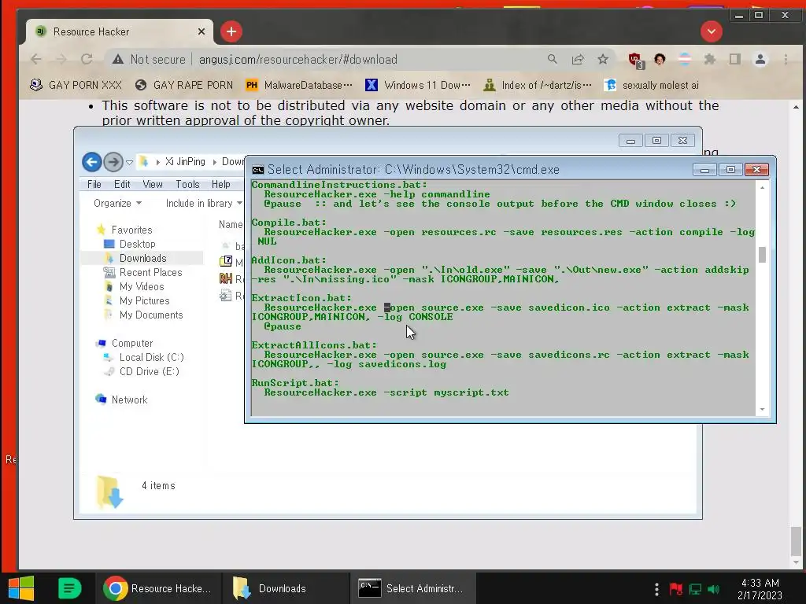Image resolution: width=806 pixels, height=604 pixels.
Task: Click the red flag tray icon
Action: click(676, 589)
